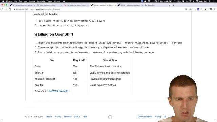The width and height of the screenshot is (217, 122).
Task: Open the Pricing footer link
Action: pos(158,117)
